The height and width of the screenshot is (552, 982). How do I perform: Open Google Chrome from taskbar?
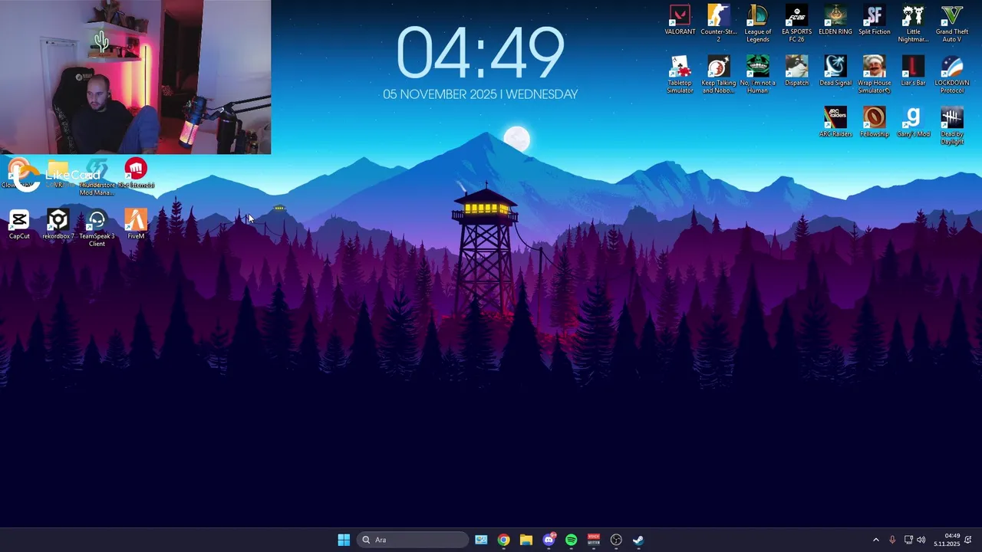coord(503,540)
